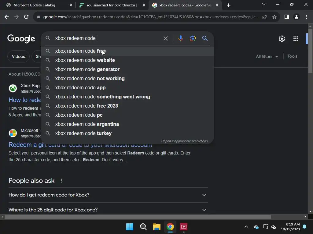Open taskbar clock and date
313x234 pixels.
click(290, 227)
